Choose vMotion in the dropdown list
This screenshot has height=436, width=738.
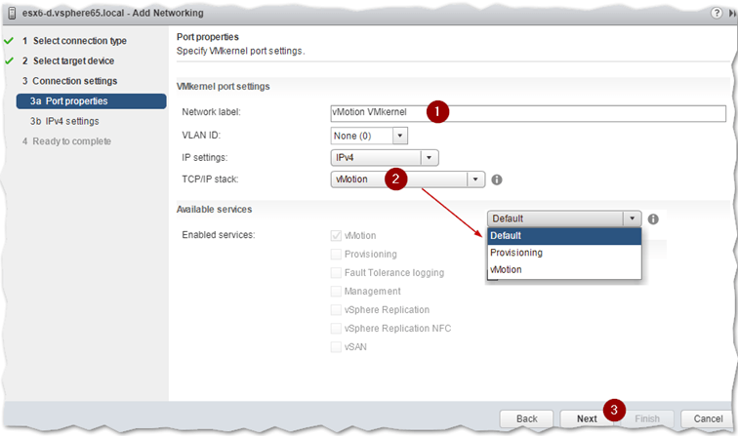pos(564,269)
